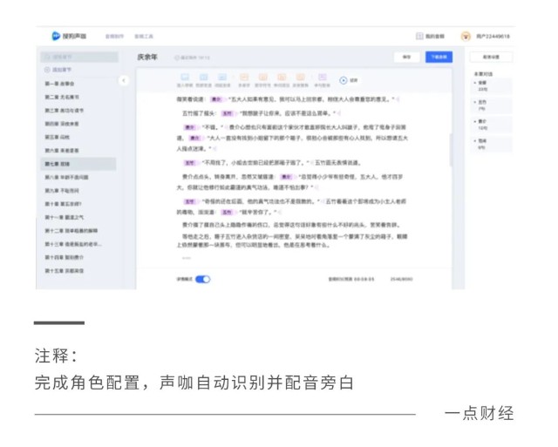This screenshot has width=558, height=447.
Task: Click the first blue toolbar icon
Action: 184,79
